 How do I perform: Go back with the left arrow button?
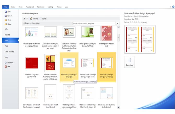24,19
